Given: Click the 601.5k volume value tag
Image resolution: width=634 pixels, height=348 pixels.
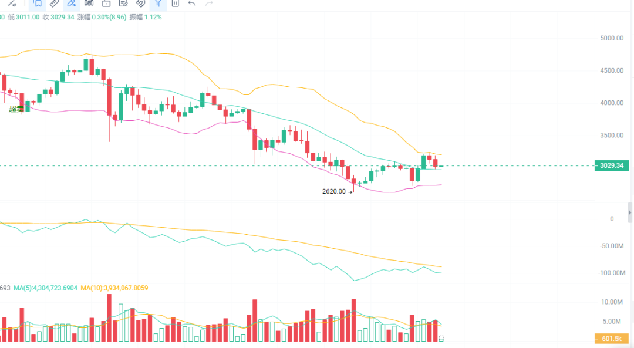Looking at the screenshot, I should 611,339.
